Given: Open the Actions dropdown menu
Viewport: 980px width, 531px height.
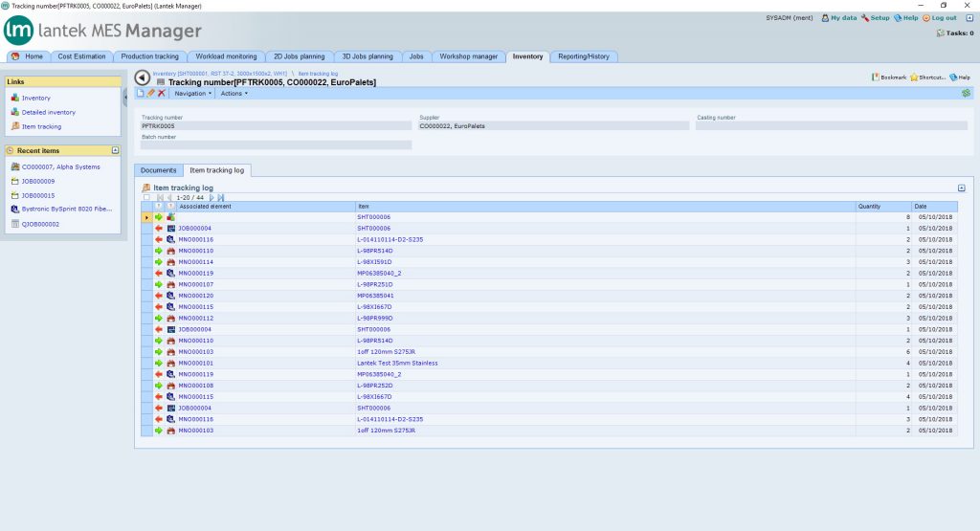Looking at the screenshot, I should click(x=234, y=93).
